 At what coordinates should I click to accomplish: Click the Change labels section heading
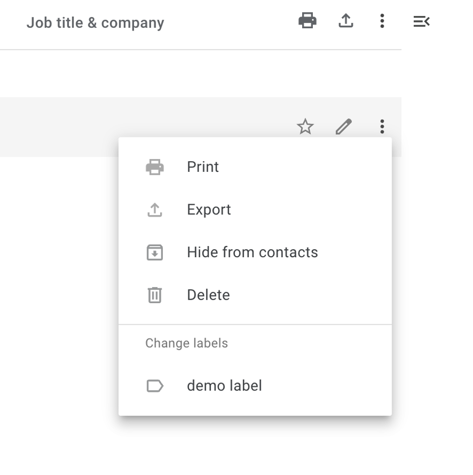click(x=186, y=343)
